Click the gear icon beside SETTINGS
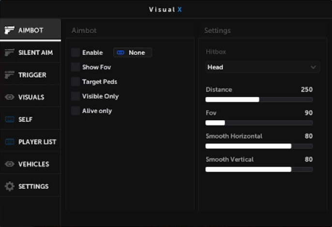This screenshot has width=332, height=227. pyautogui.click(x=10, y=186)
